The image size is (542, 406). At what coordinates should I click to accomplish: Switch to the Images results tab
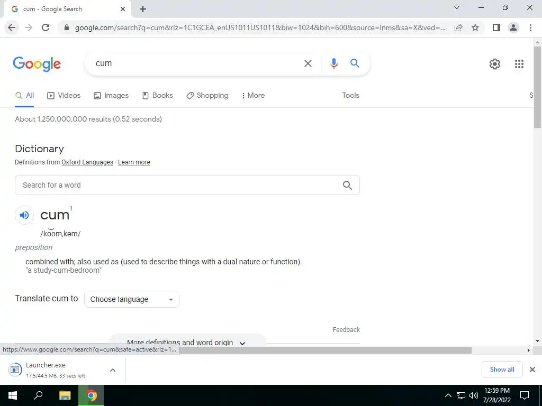(x=111, y=95)
